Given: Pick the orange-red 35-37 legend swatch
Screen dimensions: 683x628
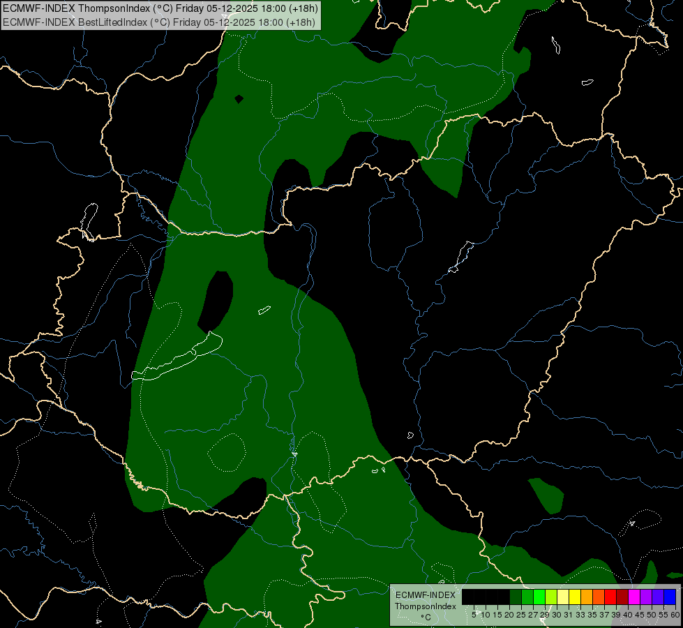Looking at the screenshot, I should [599, 597].
